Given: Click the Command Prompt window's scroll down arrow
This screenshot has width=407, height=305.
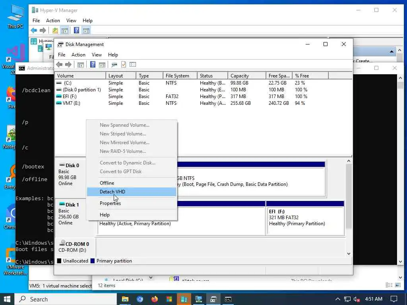Looking at the screenshot, I should (400, 262).
